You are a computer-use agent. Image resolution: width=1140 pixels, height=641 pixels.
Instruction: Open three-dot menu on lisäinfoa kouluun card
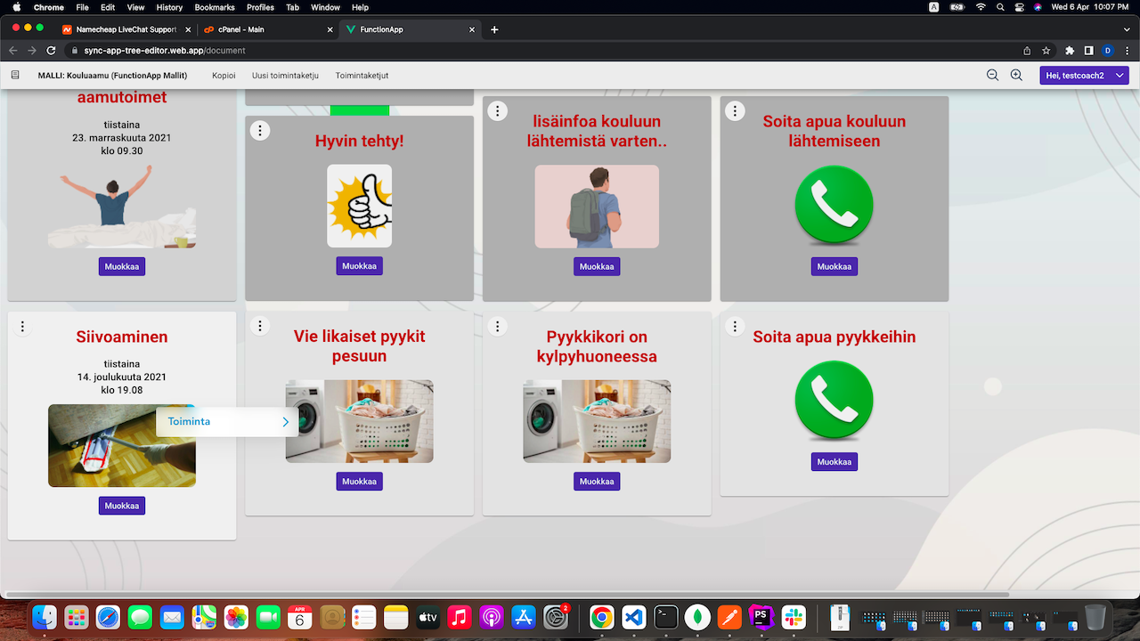(x=497, y=111)
